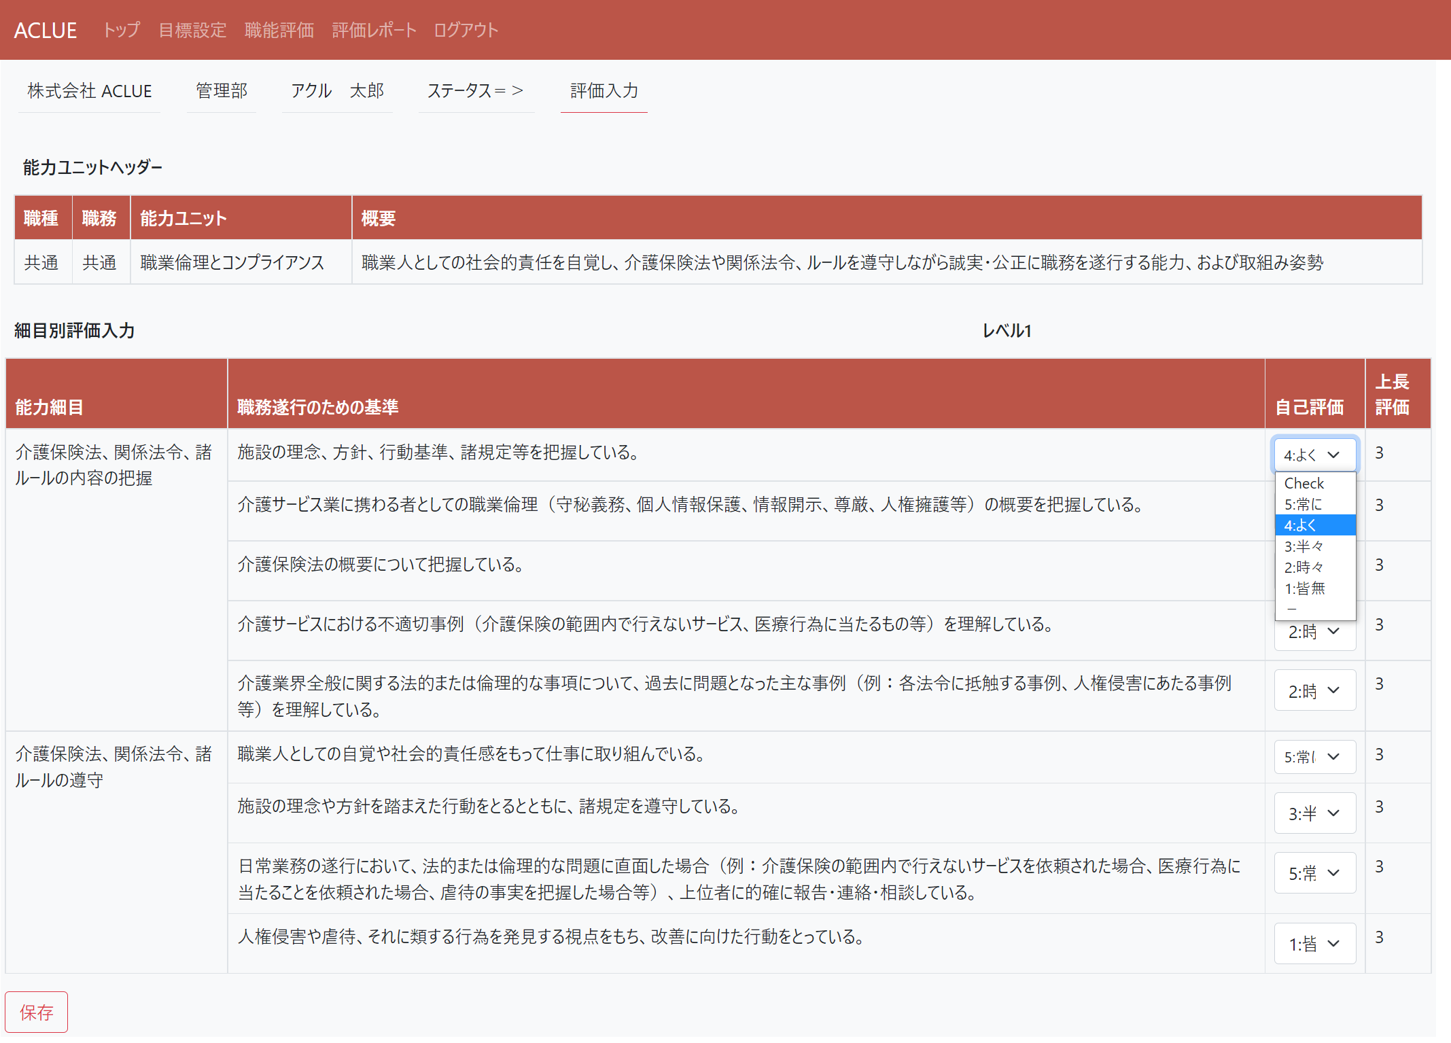Open 評価レポート from the navbar
1451x1043 pixels.
tap(374, 31)
